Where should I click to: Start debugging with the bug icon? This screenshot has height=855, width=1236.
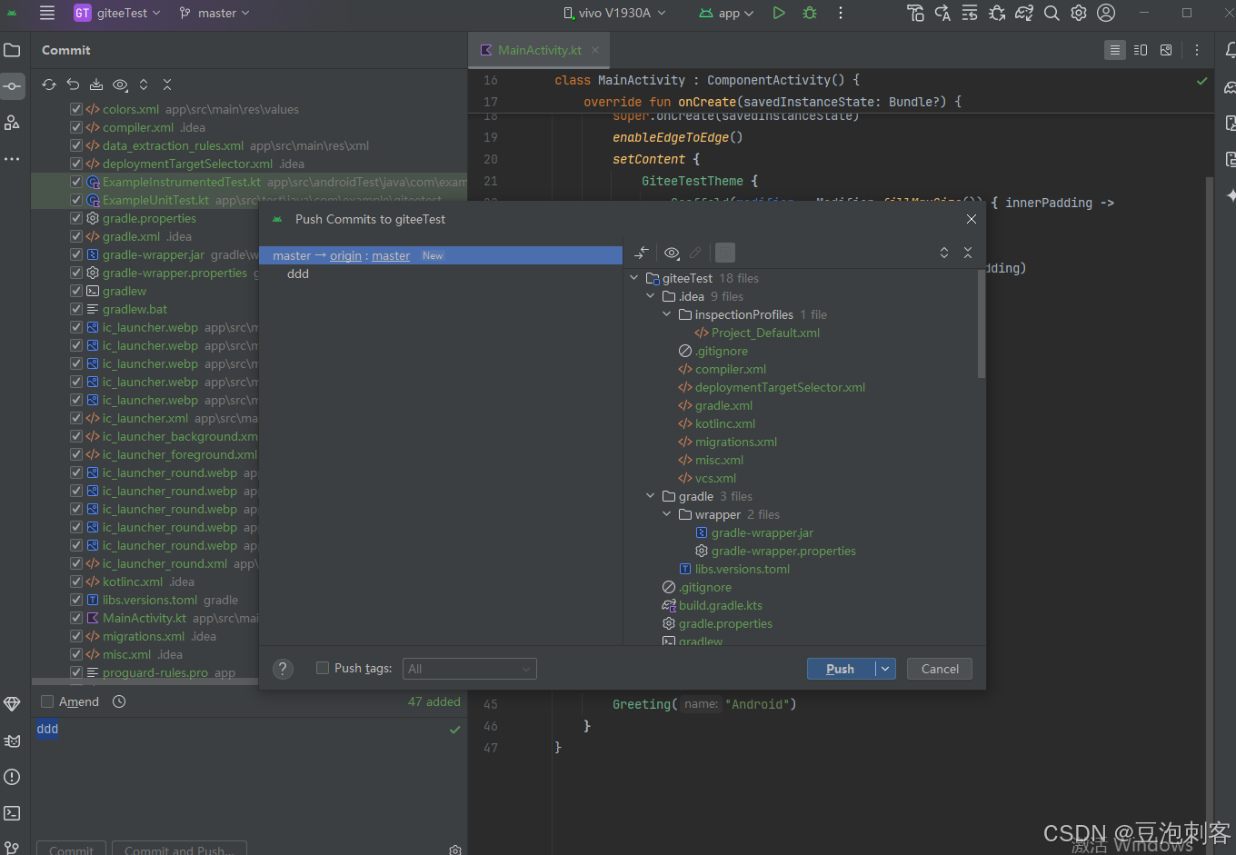pos(810,13)
